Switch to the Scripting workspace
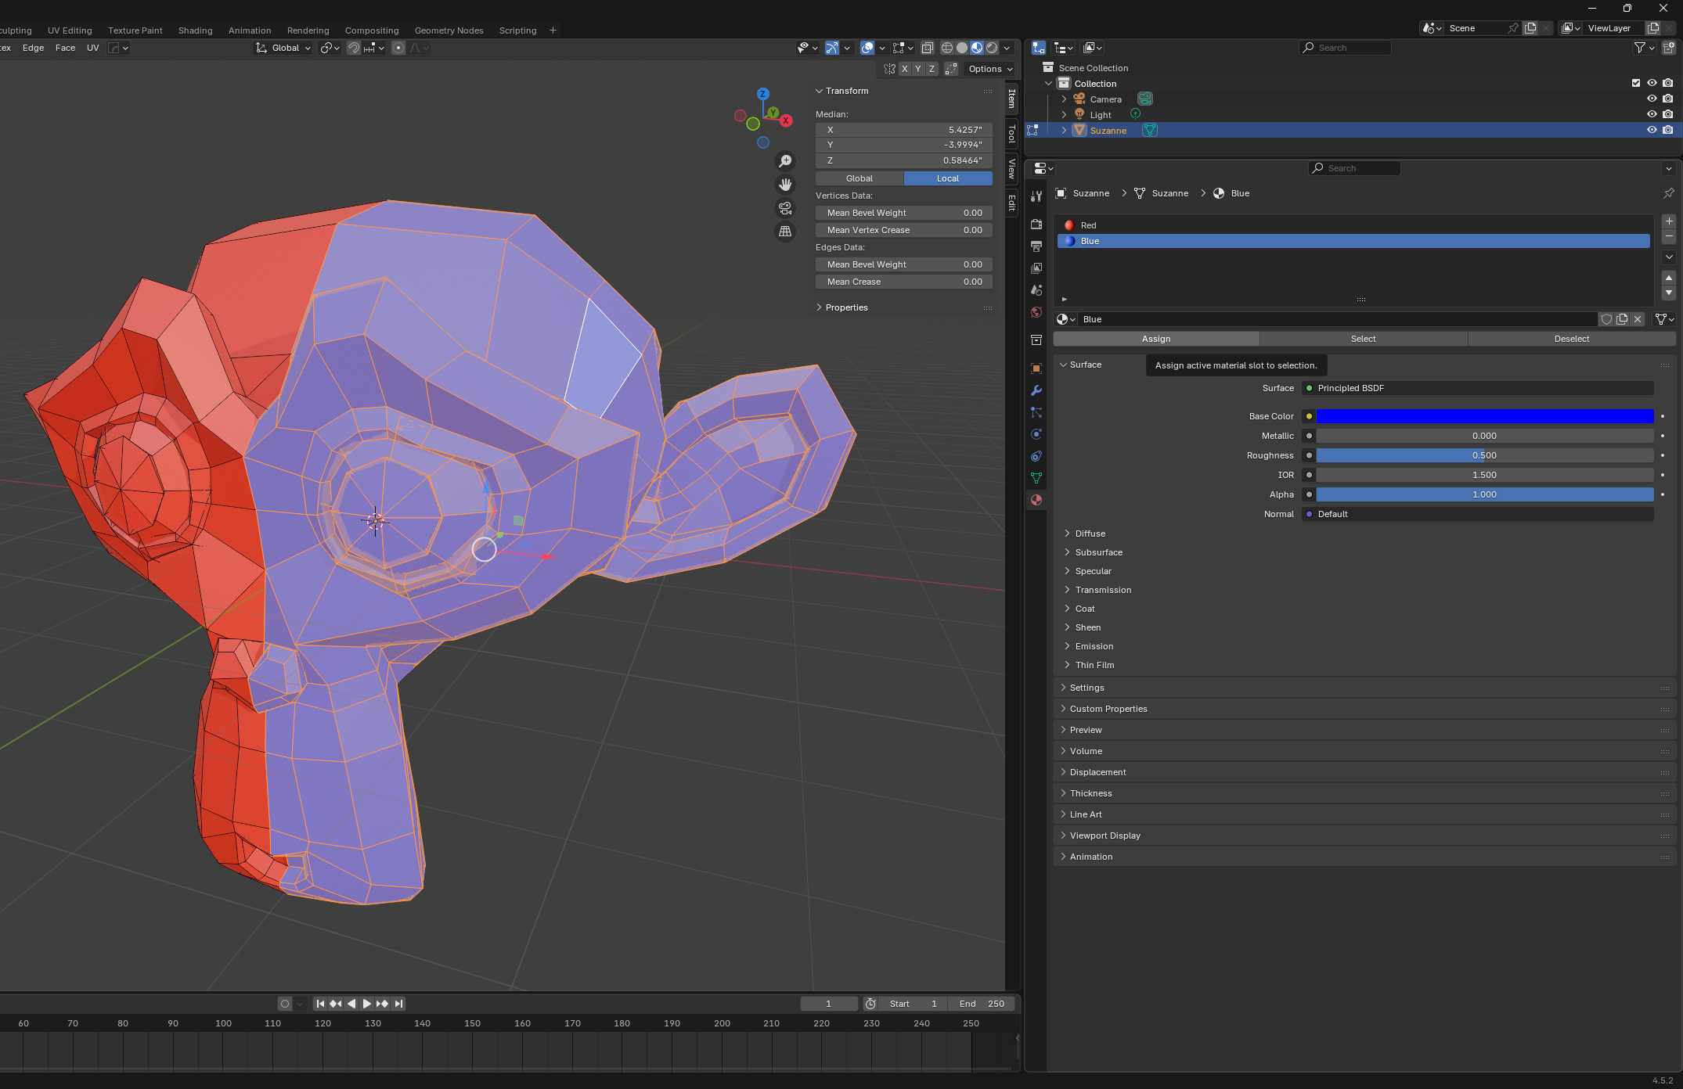This screenshot has width=1683, height=1089. 517,31
